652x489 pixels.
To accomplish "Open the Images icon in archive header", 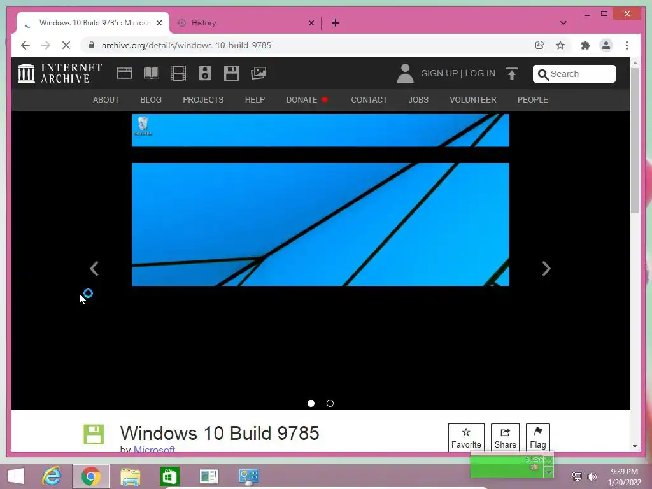I will [259, 73].
